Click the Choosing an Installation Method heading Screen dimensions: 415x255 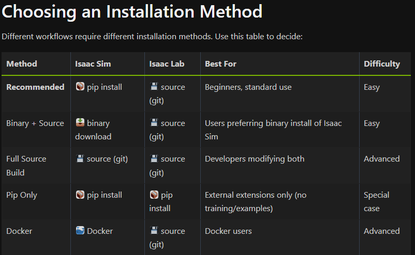point(132,11)
